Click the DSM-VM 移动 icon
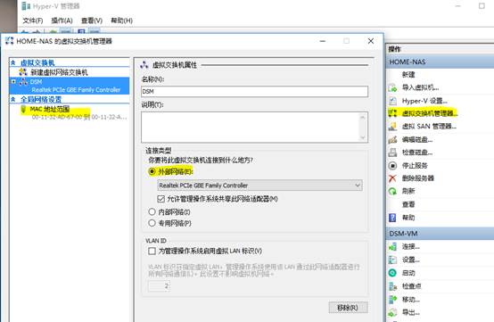The height and width of the screenshot is (322, 494). click(x=392, y=300)
